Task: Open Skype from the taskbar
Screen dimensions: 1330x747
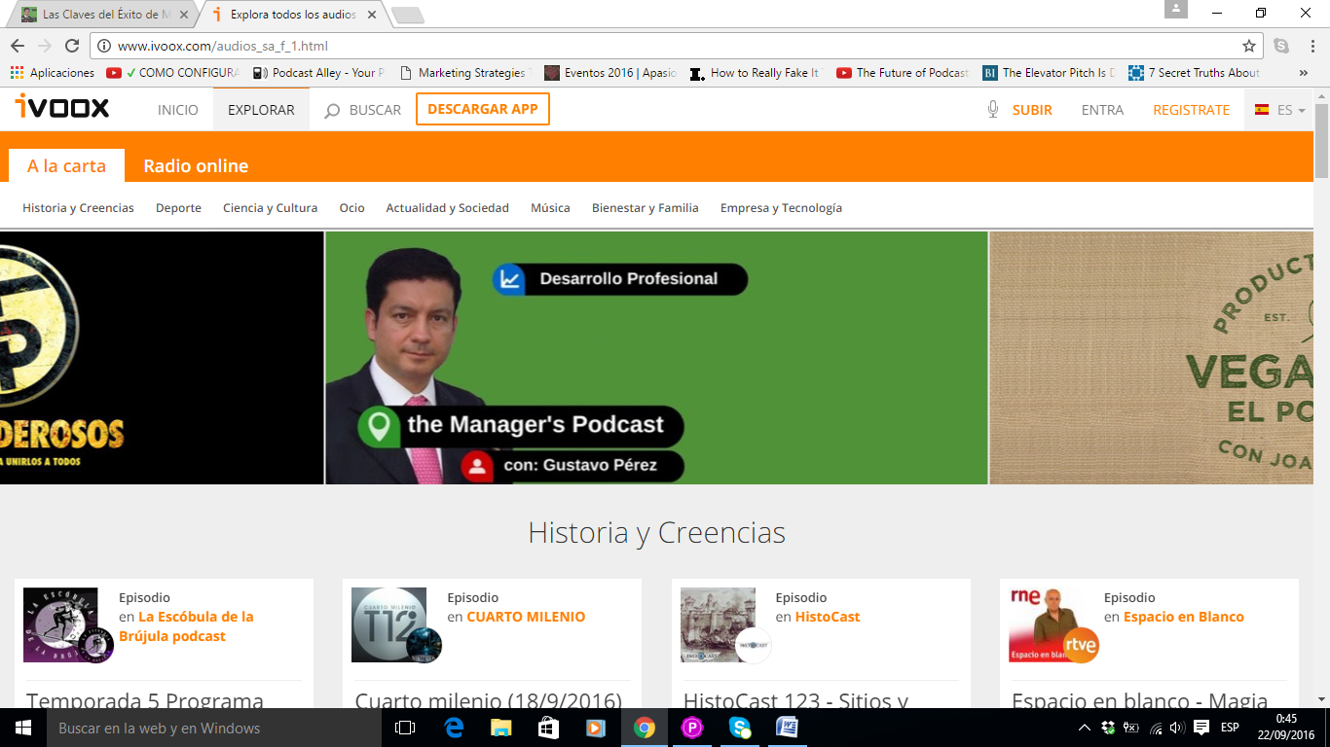Action: [x=739, y=728]
